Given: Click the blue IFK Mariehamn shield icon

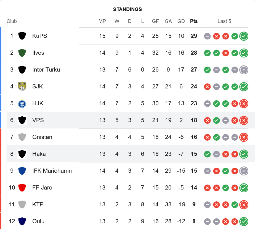Looking at the screenshot, I should coord(22,171).
